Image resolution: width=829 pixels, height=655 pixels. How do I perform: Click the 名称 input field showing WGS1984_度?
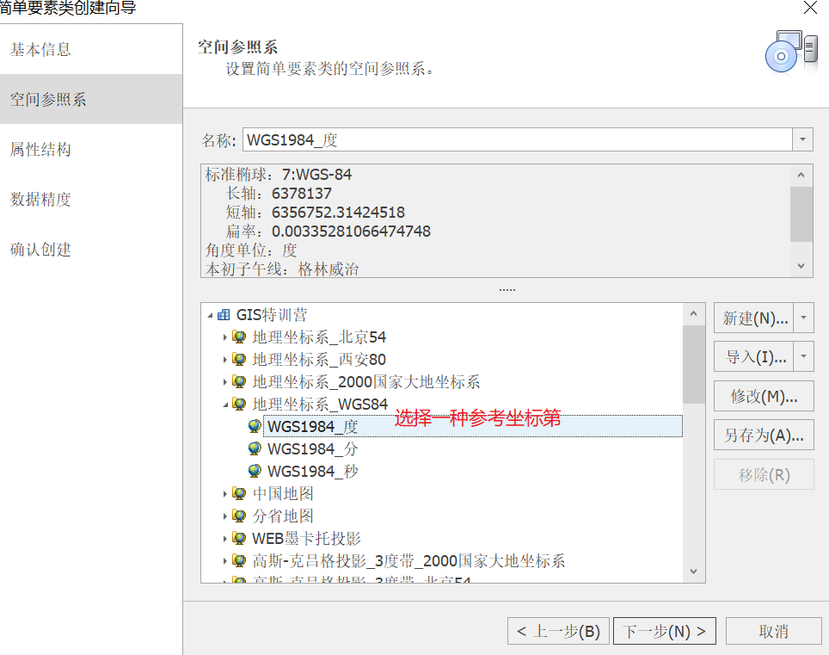517,139
